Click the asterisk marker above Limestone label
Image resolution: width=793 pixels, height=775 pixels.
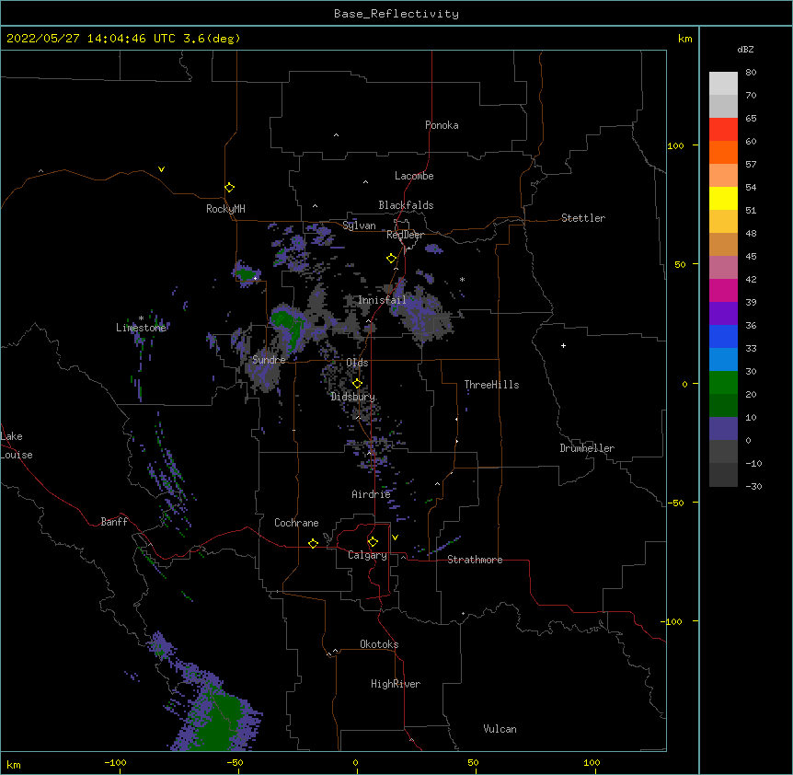[x=141, y=318]
